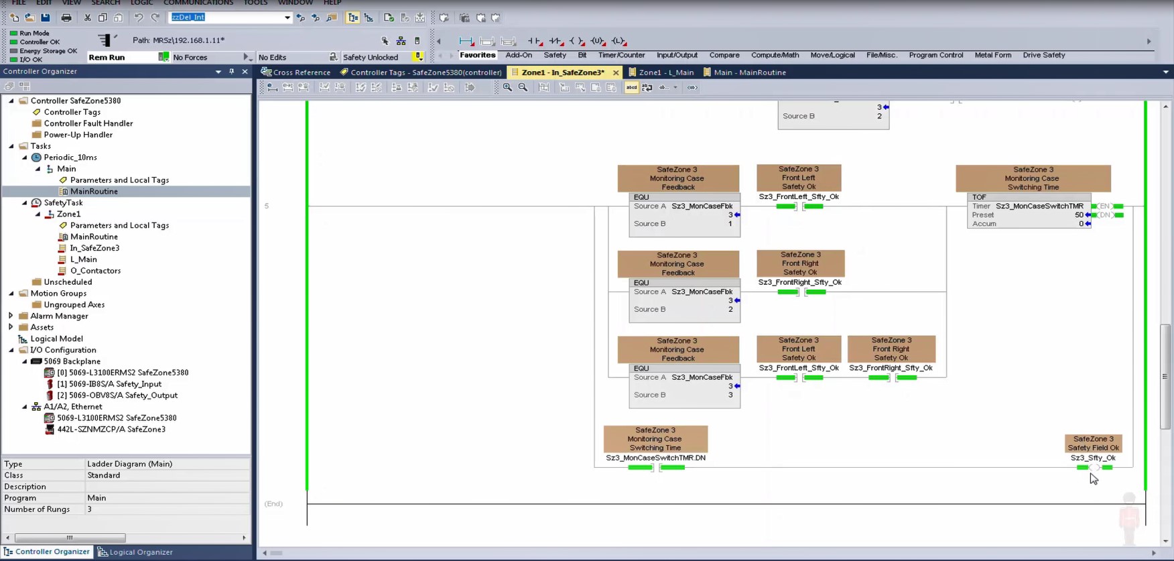Zoom in on the ladder diagram
Viewport: 1174px width, 561px height.
(x=507, y=88)
